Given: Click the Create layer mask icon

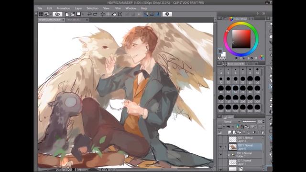Looking at the screenshot, I should point(254,132).
